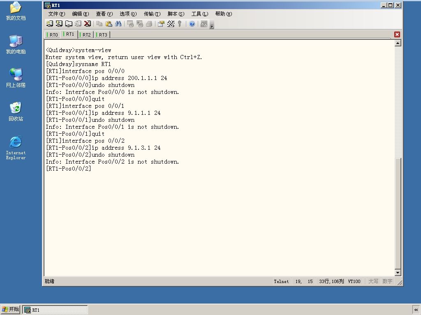Viewport: 421px width, 315px height.
Task: Open the 文件(F) menu
Action: pyautogui.click(x=57, y=14)
